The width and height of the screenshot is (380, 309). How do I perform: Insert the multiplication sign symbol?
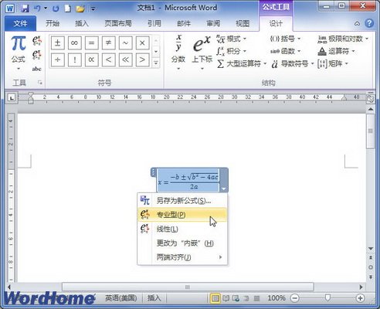(142, 42)
